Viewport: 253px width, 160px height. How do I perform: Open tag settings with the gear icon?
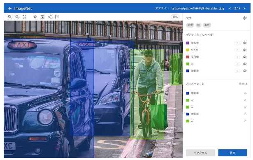245,18
